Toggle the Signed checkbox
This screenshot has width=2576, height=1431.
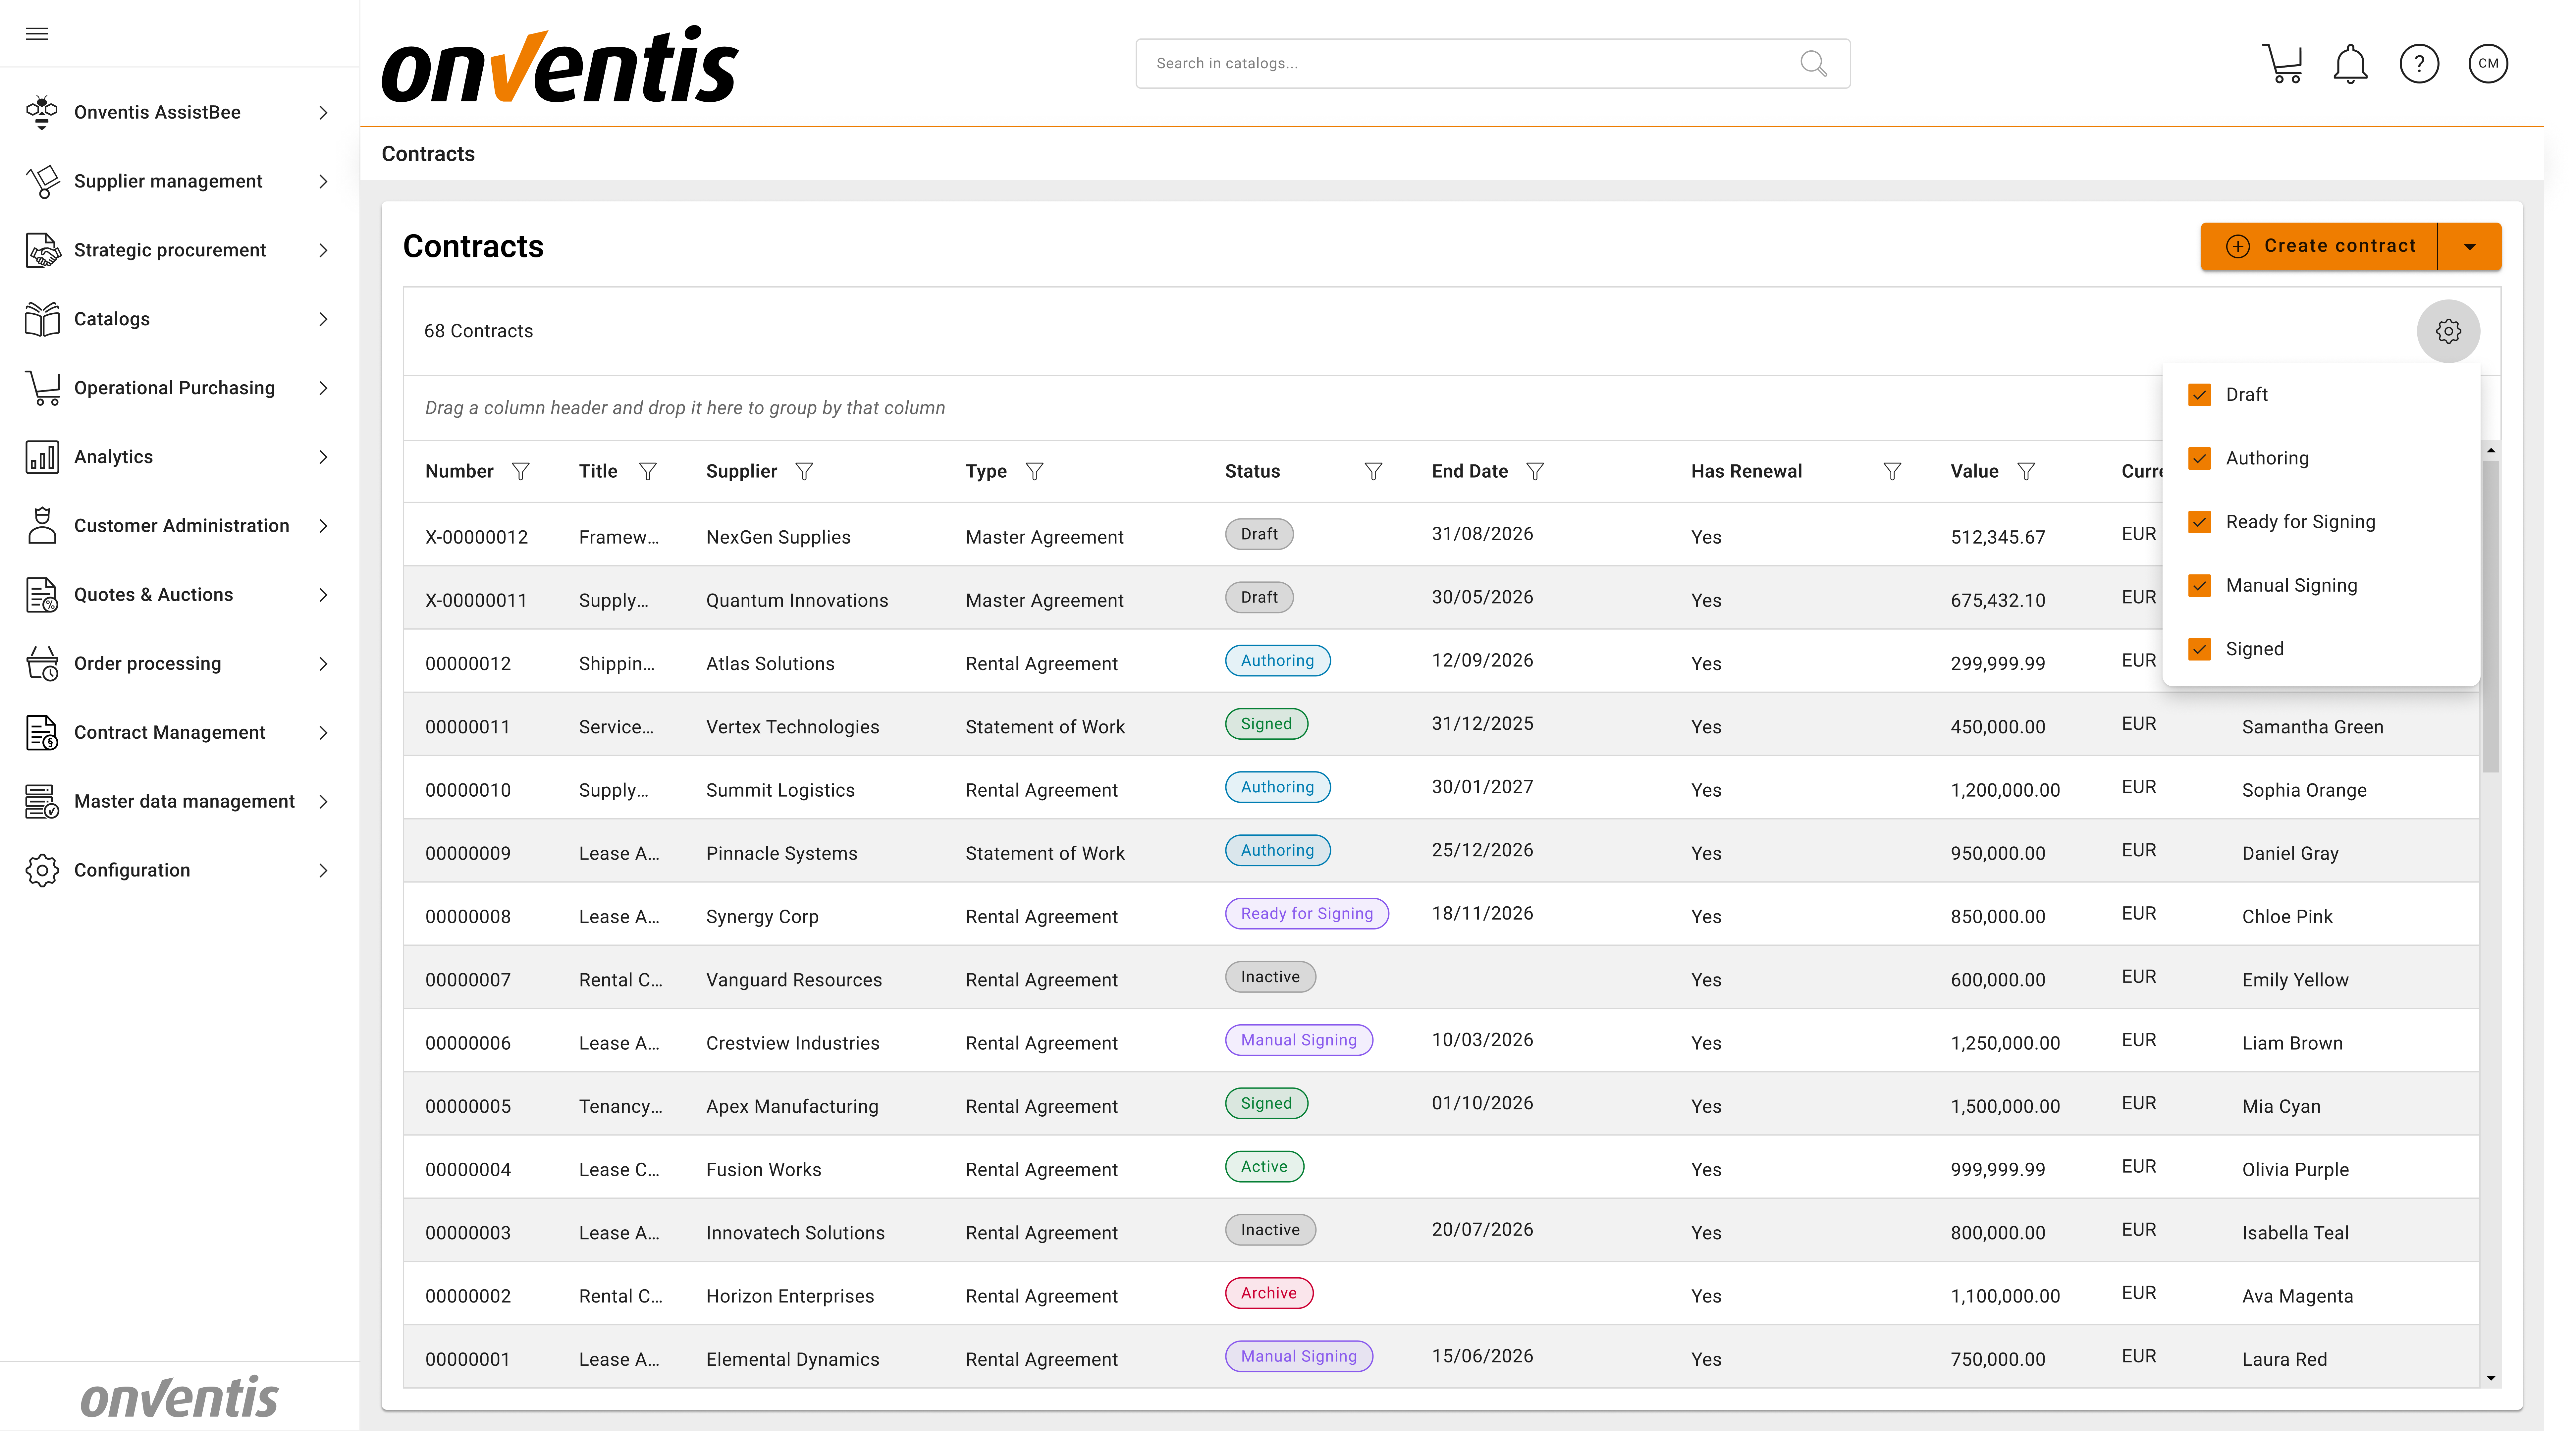point(2200,649)
